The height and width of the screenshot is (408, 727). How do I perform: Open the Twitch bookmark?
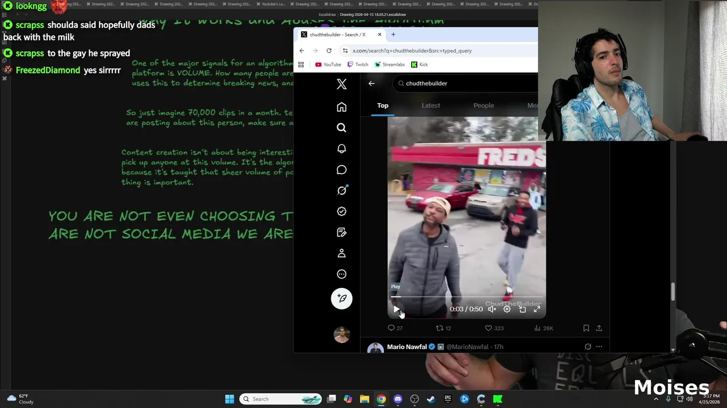(358, 65)
